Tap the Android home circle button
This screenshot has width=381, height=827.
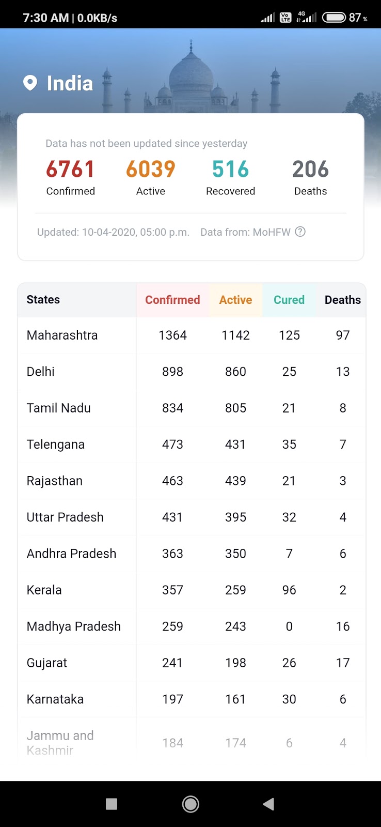tap(190, 804)
